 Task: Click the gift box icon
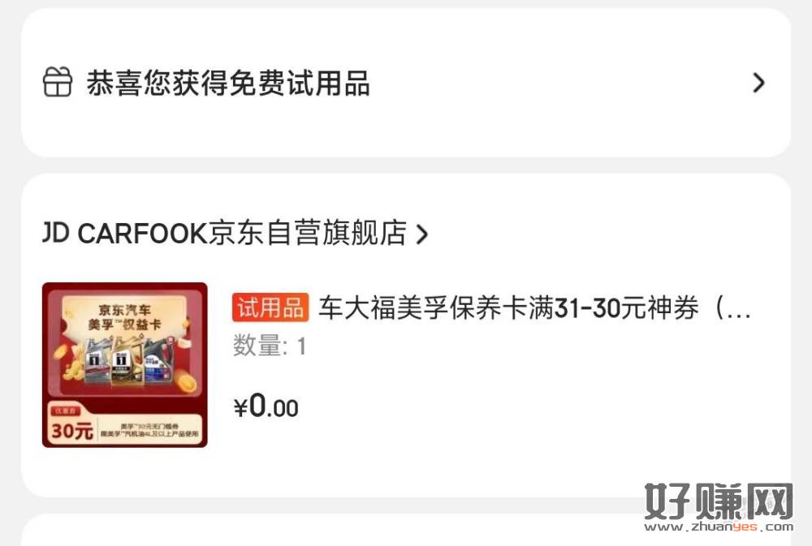[x=57, y=82]
